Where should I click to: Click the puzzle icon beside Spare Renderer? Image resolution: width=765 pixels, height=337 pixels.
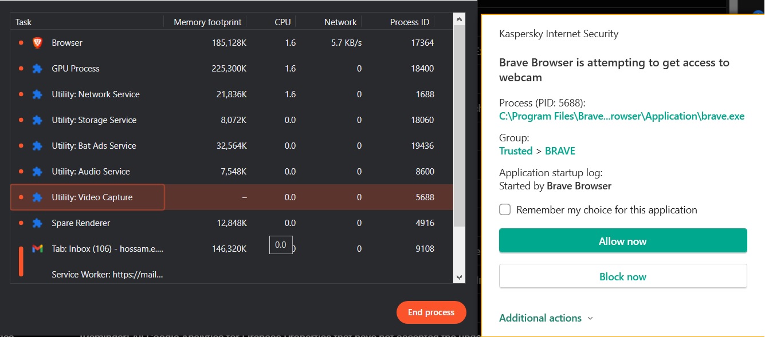tap(37, 223)
